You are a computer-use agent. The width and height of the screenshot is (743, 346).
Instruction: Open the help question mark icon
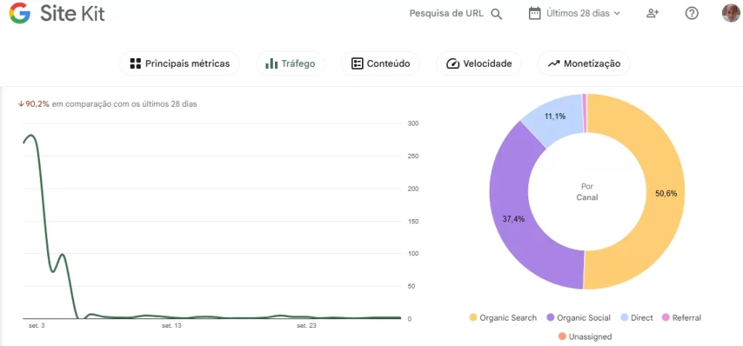[691, 13]
